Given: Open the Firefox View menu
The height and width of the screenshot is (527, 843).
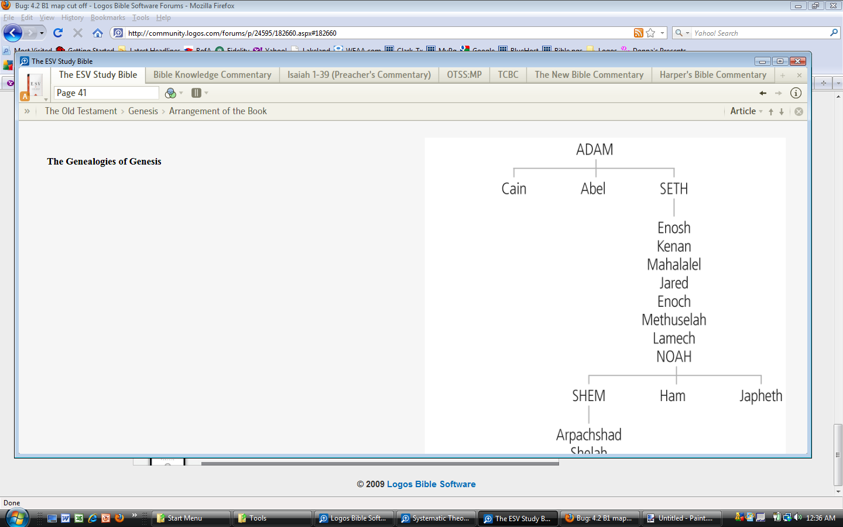Looking at the screenshot, I should [x=47, y=18].
